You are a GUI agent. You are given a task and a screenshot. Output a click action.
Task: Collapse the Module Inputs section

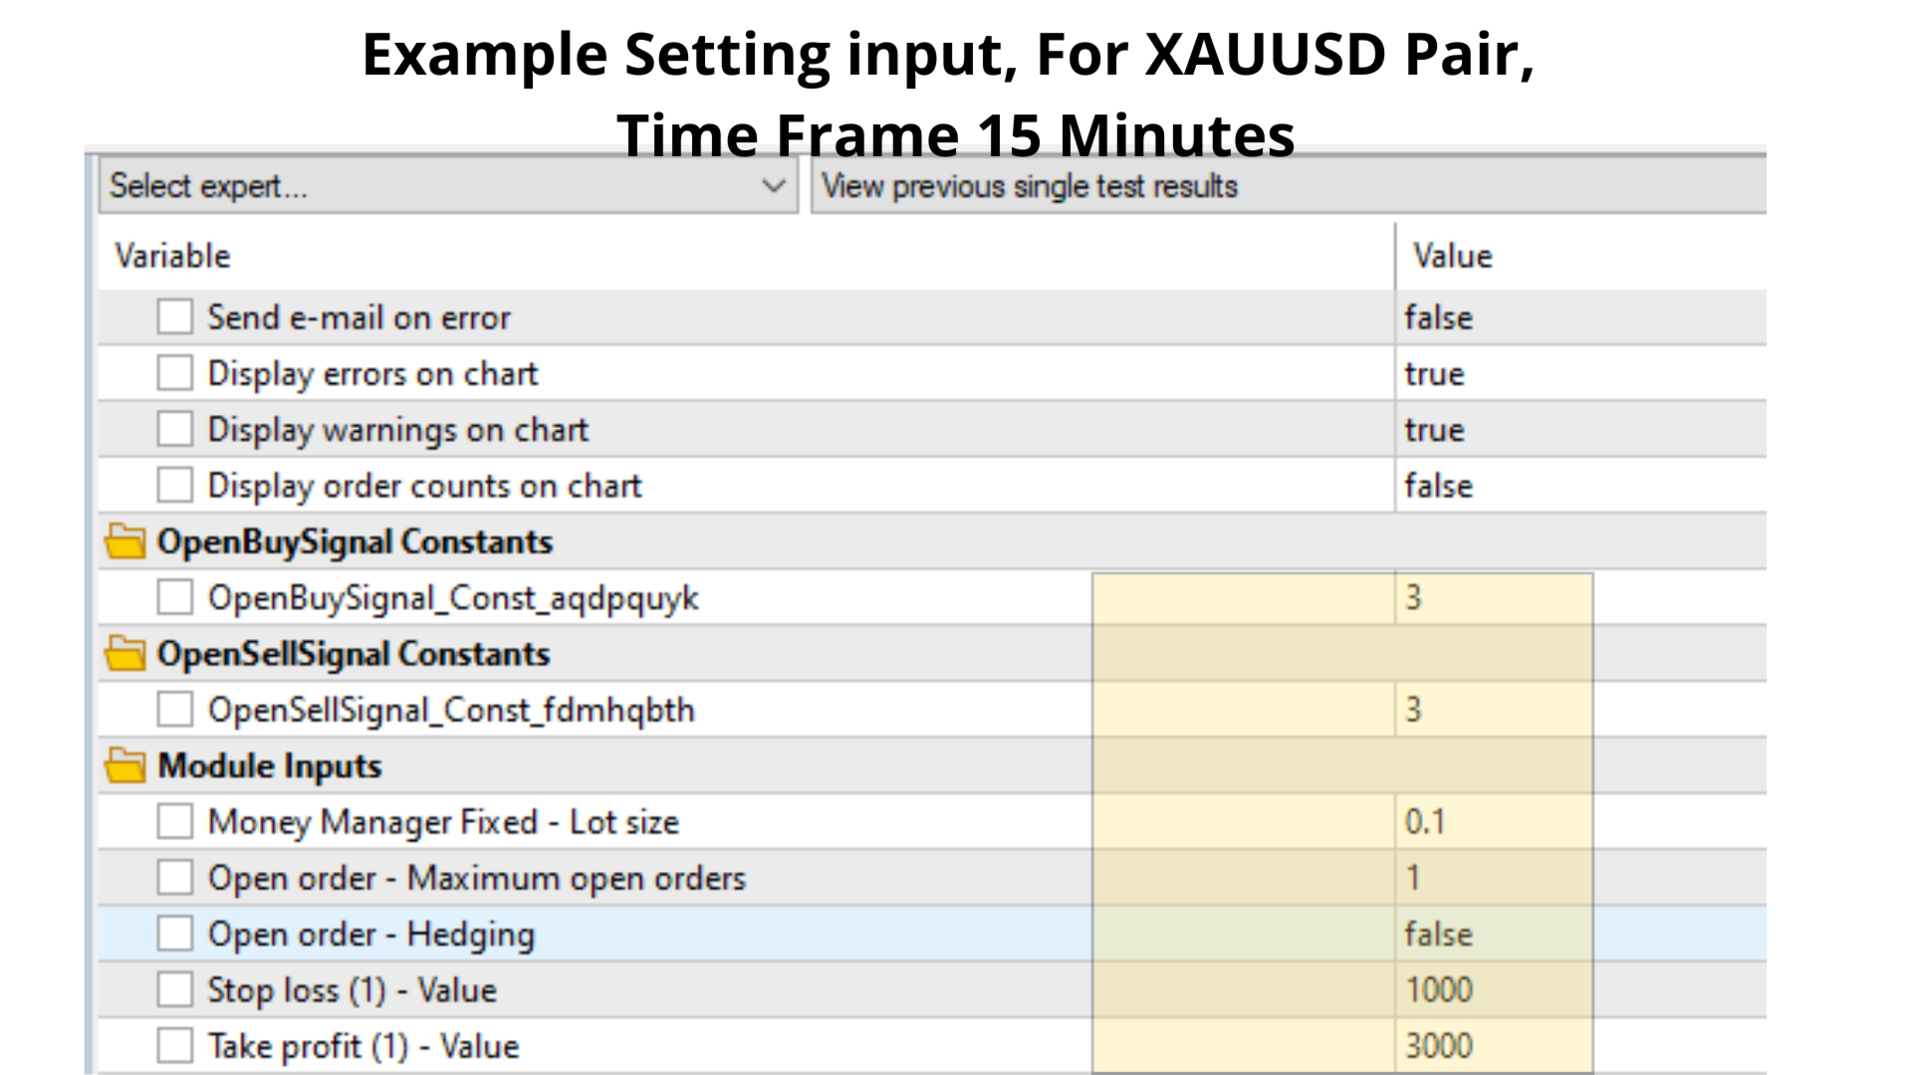(x=270, y=765)
